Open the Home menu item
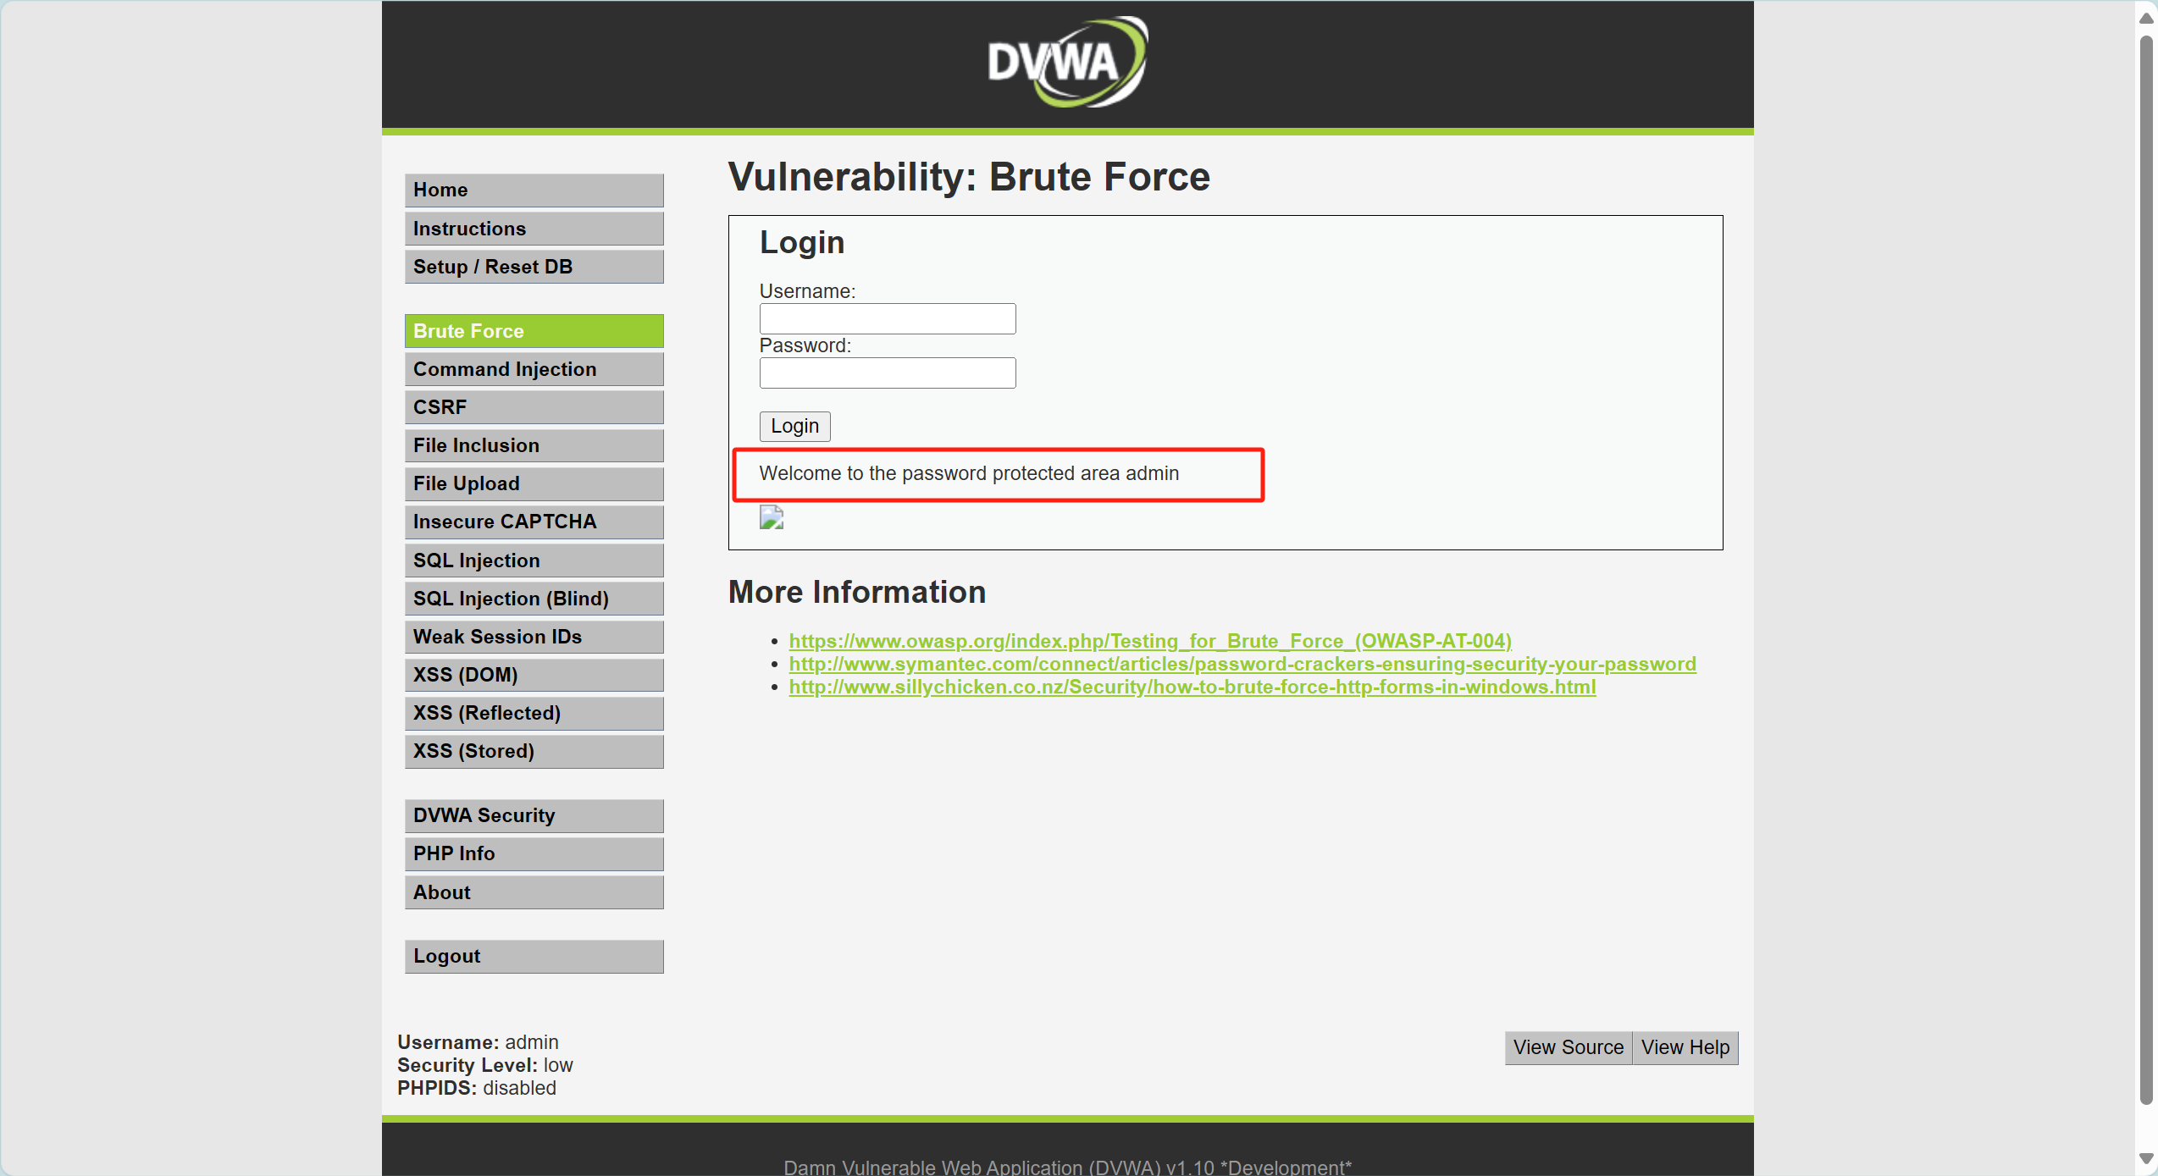Viewport: 2158px width, 1176px height. [x=534, y=190]
